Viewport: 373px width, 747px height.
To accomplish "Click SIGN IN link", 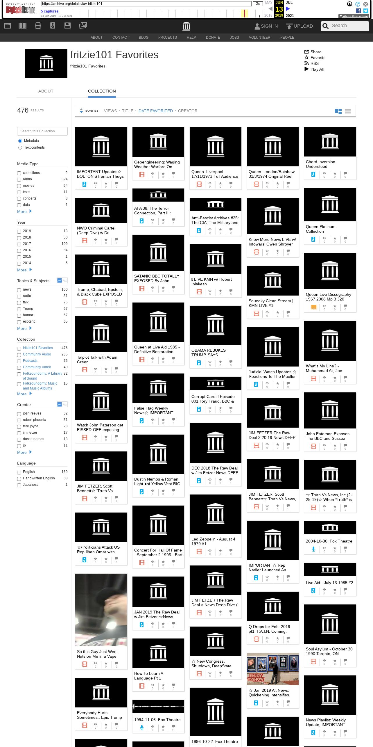I will (266, 26).
